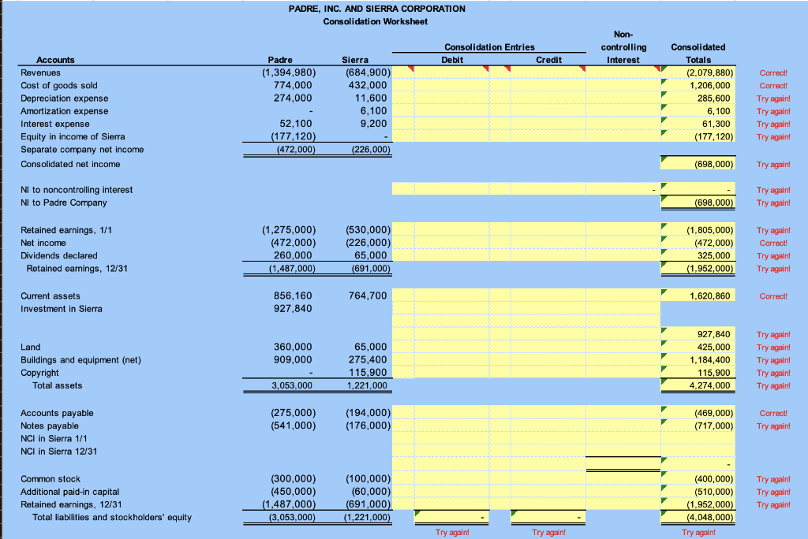The height and width of the screenshot is (539, 808).
Task: Select the NI to noncontrolling interest total cell
Action: (698, 189)
